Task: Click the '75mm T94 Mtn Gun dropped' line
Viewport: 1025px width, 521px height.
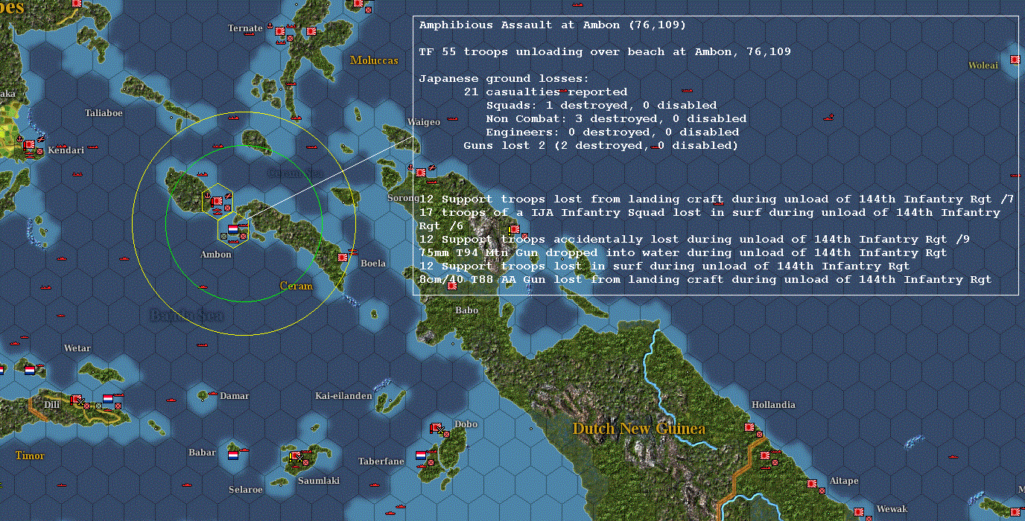Action: 683,253
